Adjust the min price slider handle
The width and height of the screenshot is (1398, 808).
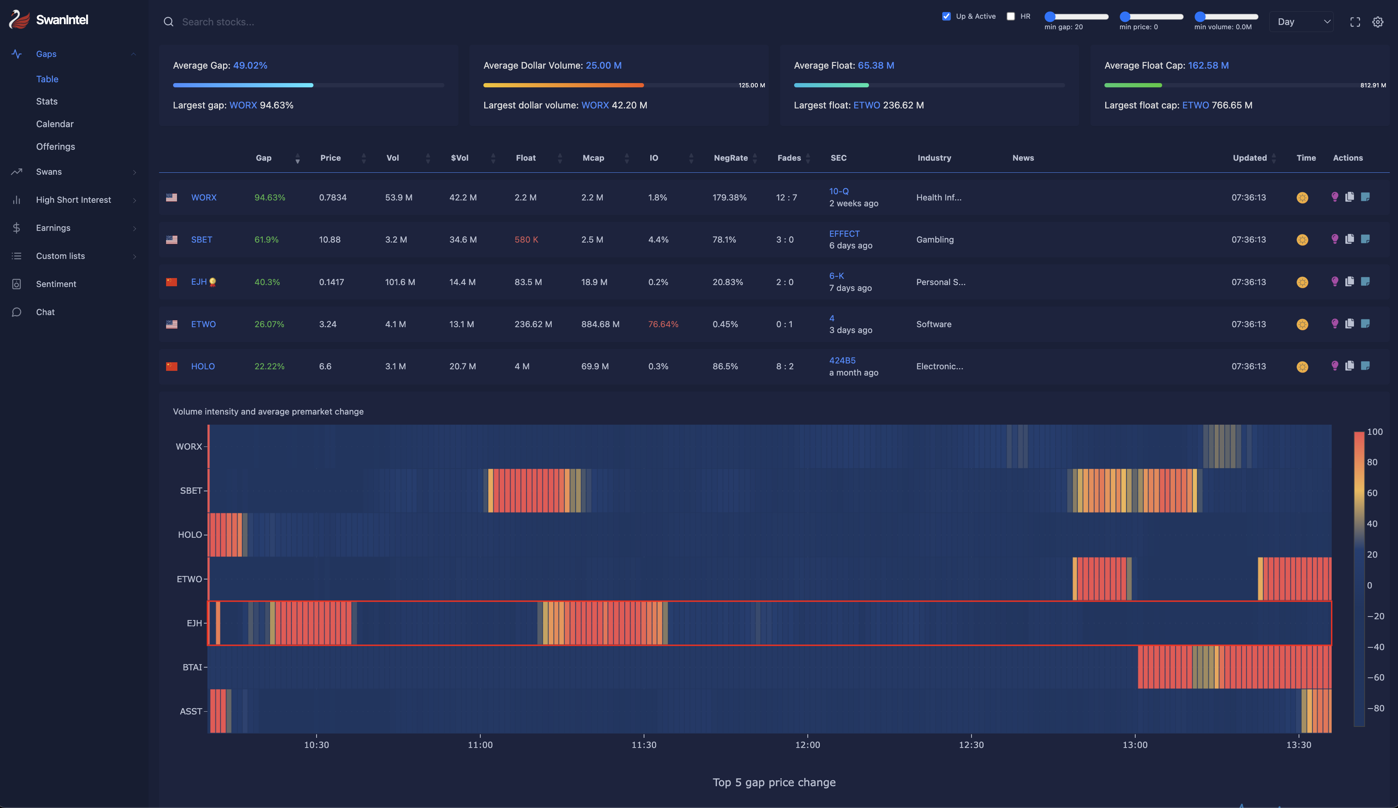(1124, 17)
